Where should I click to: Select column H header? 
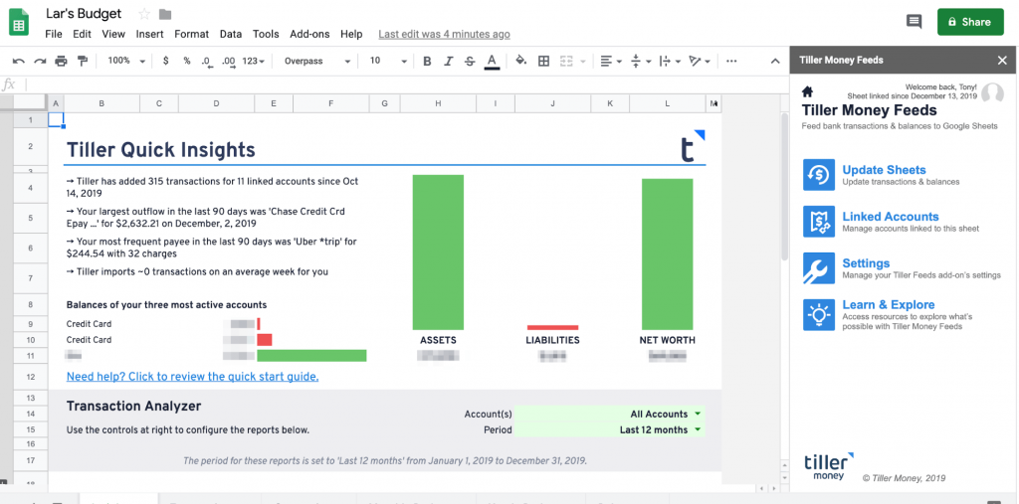(438, 103)
